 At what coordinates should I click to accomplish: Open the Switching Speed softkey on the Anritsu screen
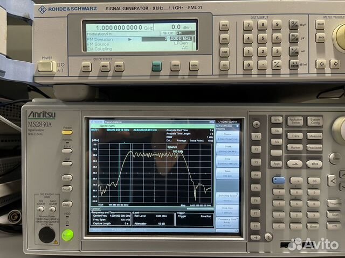coord(227,198)
